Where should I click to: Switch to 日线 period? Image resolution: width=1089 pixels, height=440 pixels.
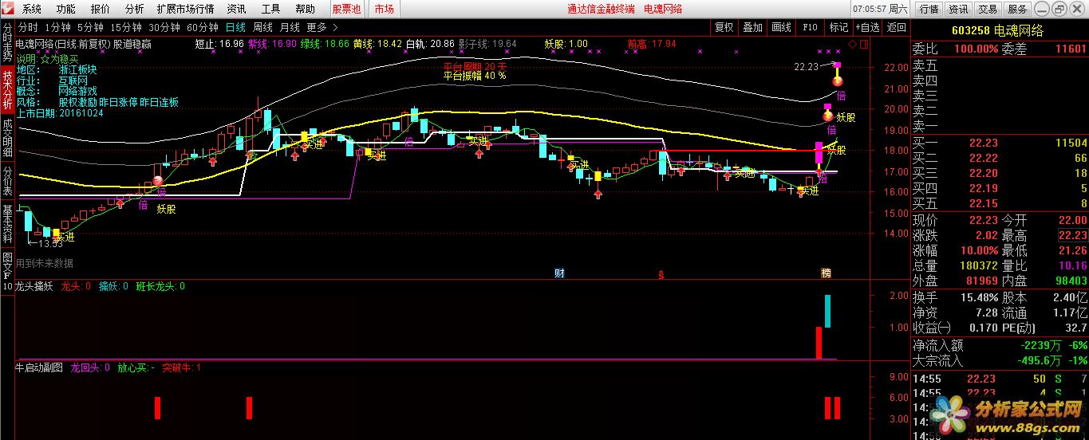pos(235,27)
